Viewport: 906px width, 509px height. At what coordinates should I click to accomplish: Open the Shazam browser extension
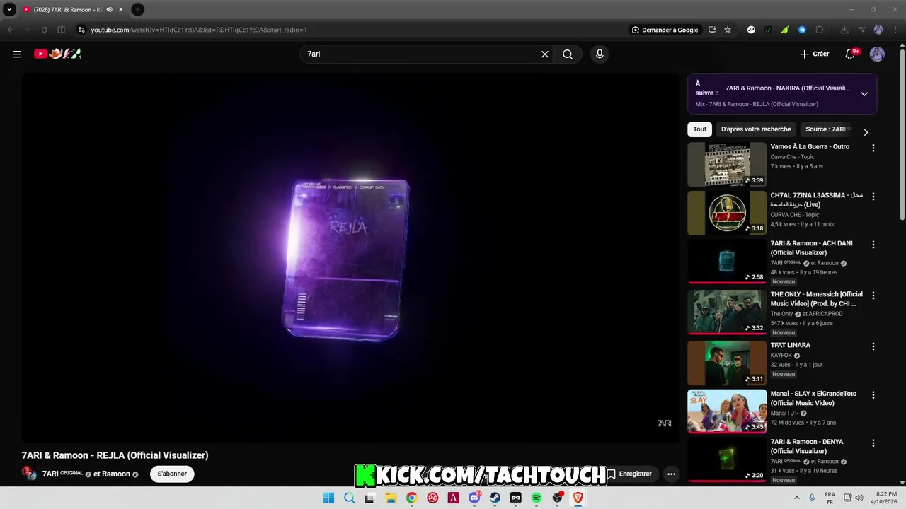(x=802, y=30)
